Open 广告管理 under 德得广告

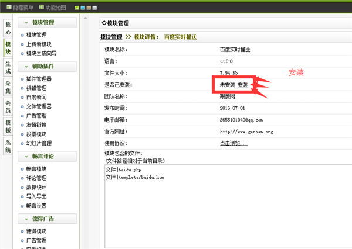36,240
